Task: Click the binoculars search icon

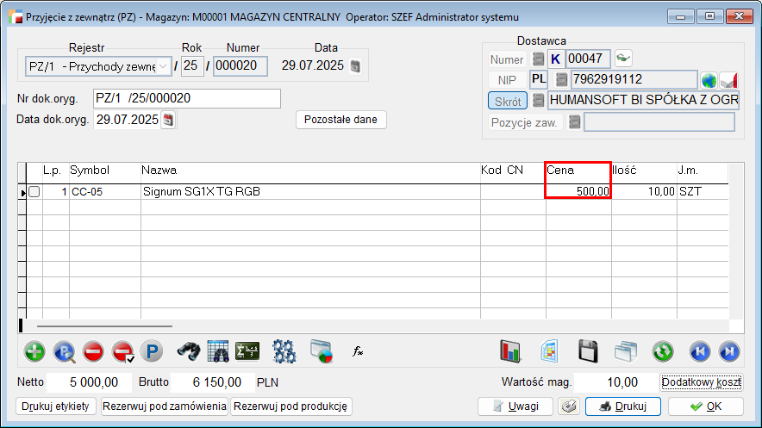Action: tap(189, 351)
